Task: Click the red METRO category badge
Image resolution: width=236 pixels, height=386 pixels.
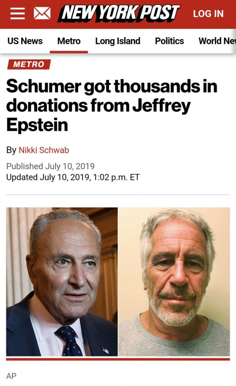Action: point(29,64)
